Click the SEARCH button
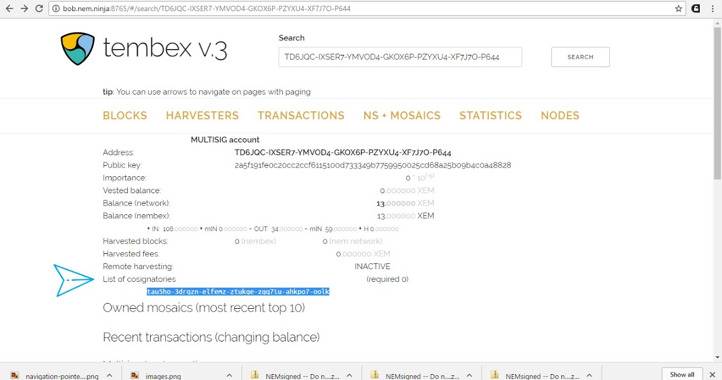 click(x=581, y=57)
